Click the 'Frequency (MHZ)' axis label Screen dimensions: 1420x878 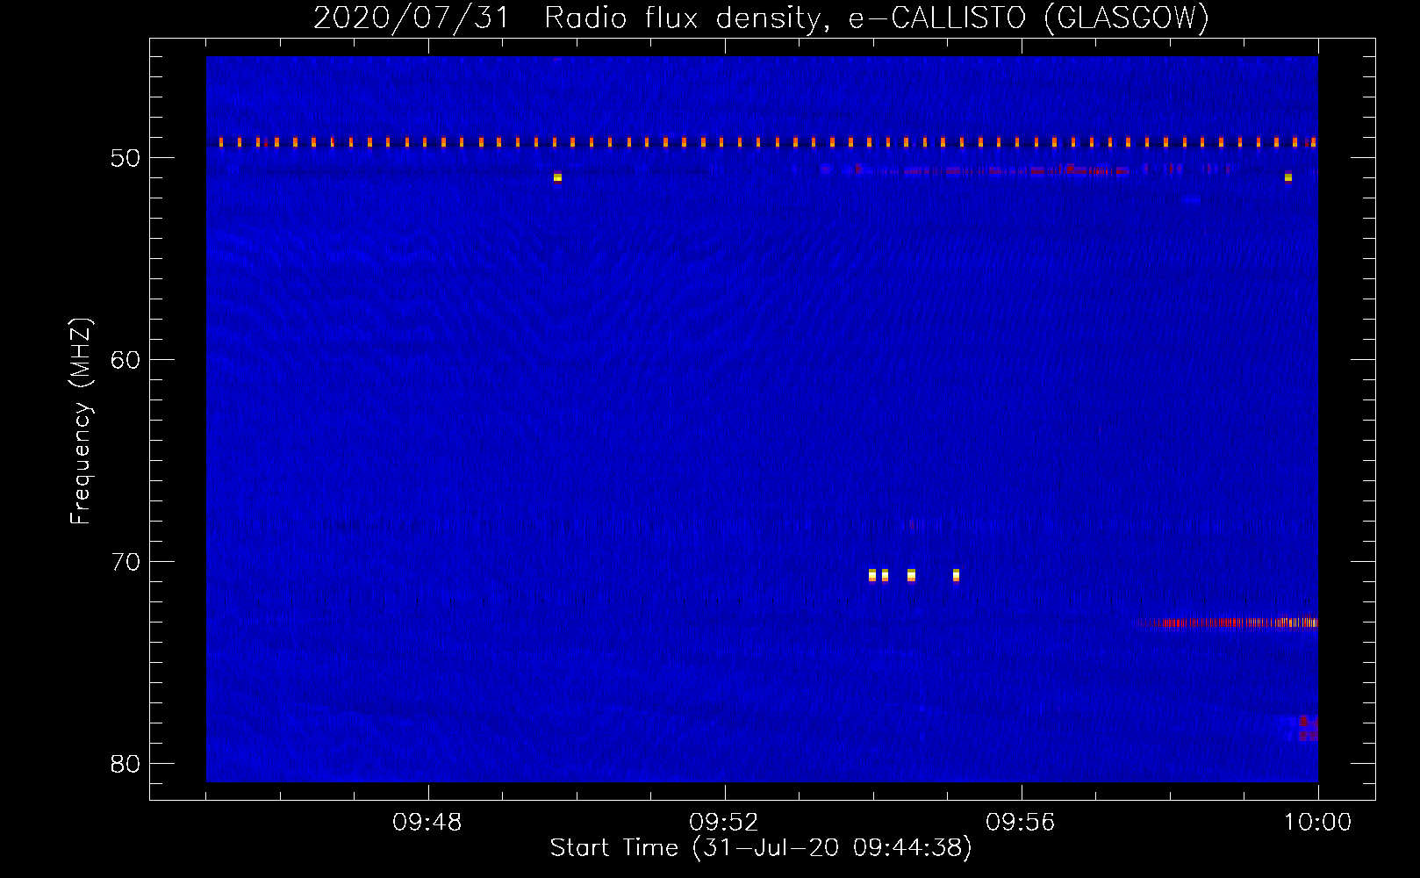tap(81, 421)
